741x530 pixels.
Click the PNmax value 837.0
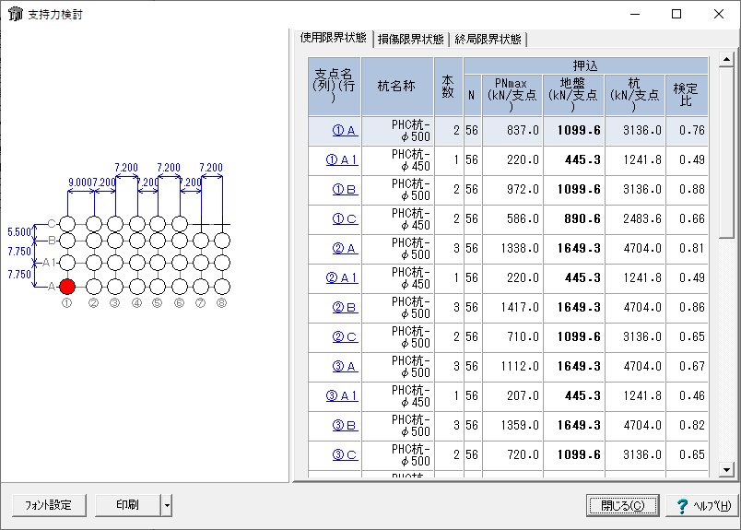(523, 131)
